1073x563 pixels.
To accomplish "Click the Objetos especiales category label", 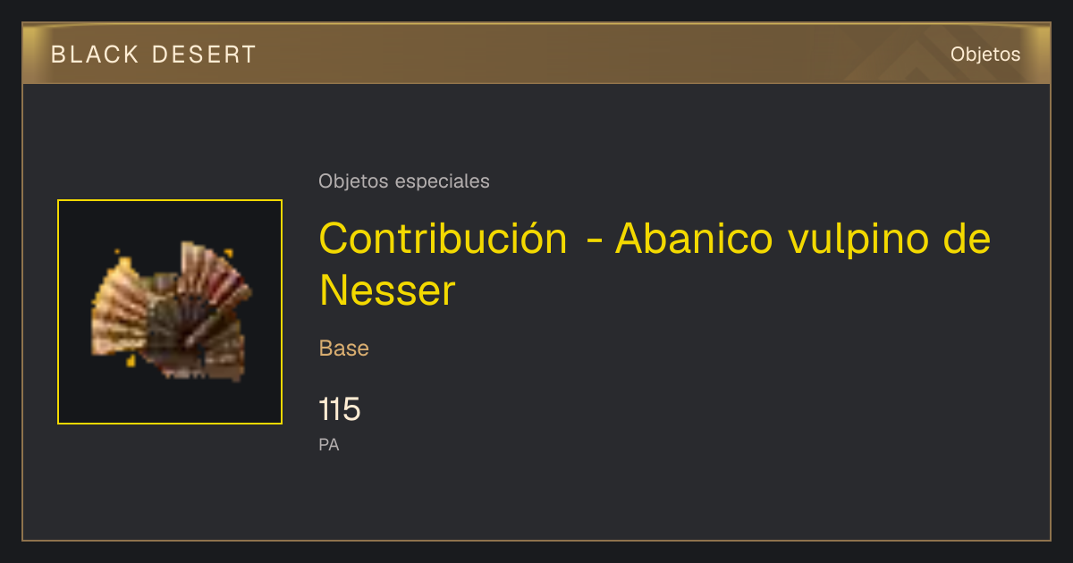I will (x=404, y=181).
